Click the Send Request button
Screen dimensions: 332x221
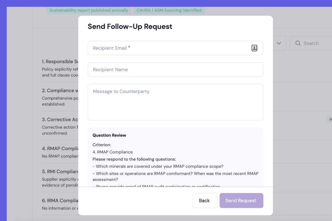241,200
